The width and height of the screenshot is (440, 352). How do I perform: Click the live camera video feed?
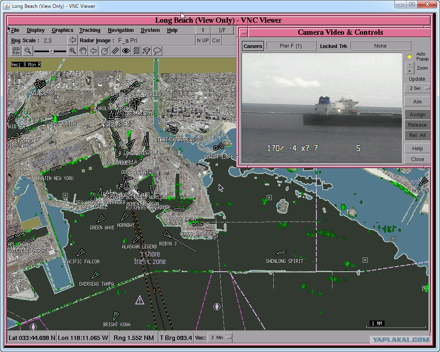pyautogui.click(x=322, y=108)
